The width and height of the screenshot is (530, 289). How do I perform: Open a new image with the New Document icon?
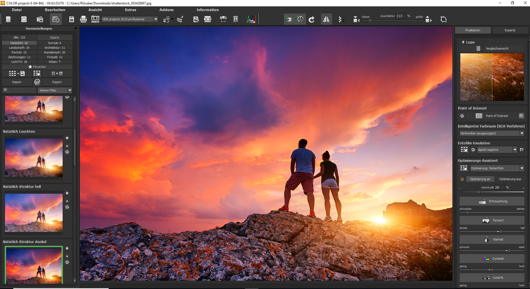[x=8, y=19]
